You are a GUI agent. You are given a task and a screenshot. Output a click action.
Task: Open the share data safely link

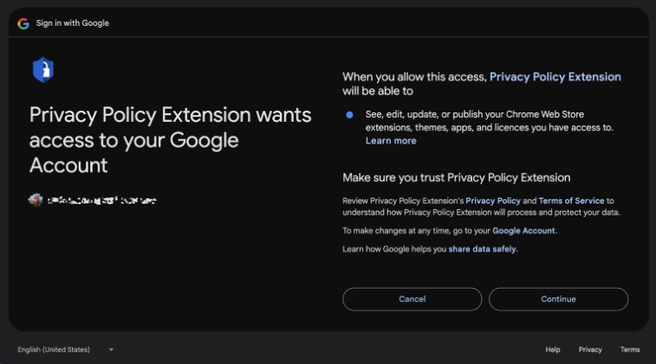click(x=483, y=249)
